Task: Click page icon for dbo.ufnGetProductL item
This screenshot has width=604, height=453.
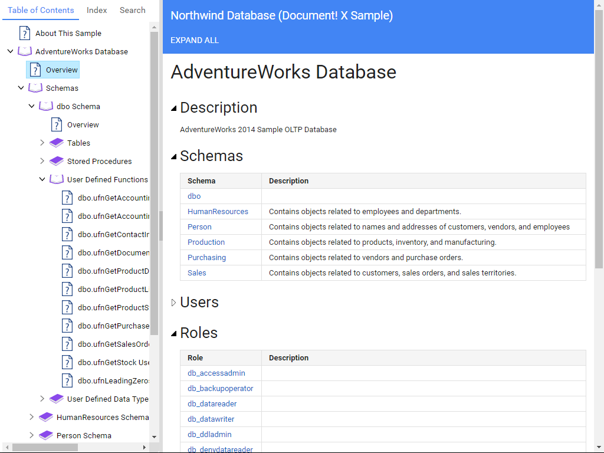Action: pos(67,289)
